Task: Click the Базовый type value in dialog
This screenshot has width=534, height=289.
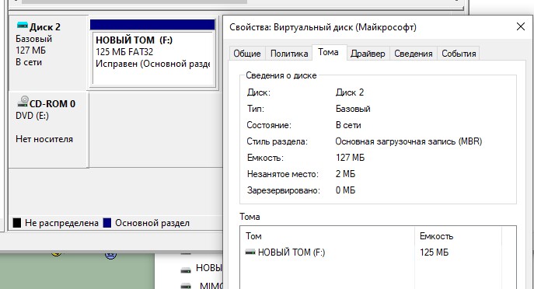Action: [353, 109]
